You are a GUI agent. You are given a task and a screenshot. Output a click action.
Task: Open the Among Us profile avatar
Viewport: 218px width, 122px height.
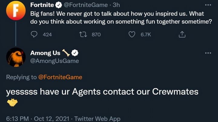[16, 57]
